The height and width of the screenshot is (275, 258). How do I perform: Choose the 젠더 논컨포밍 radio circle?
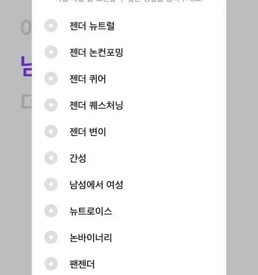(51, 52)
